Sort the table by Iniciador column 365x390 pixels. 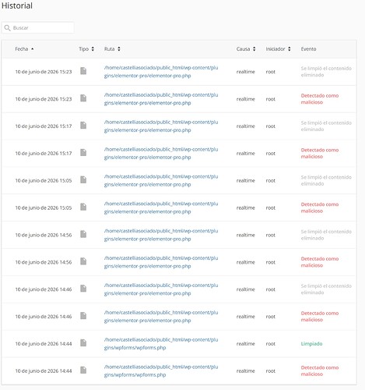278,49
